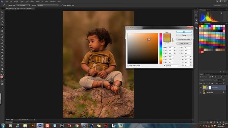Select the Pen tool

click(x=2, y=56)
